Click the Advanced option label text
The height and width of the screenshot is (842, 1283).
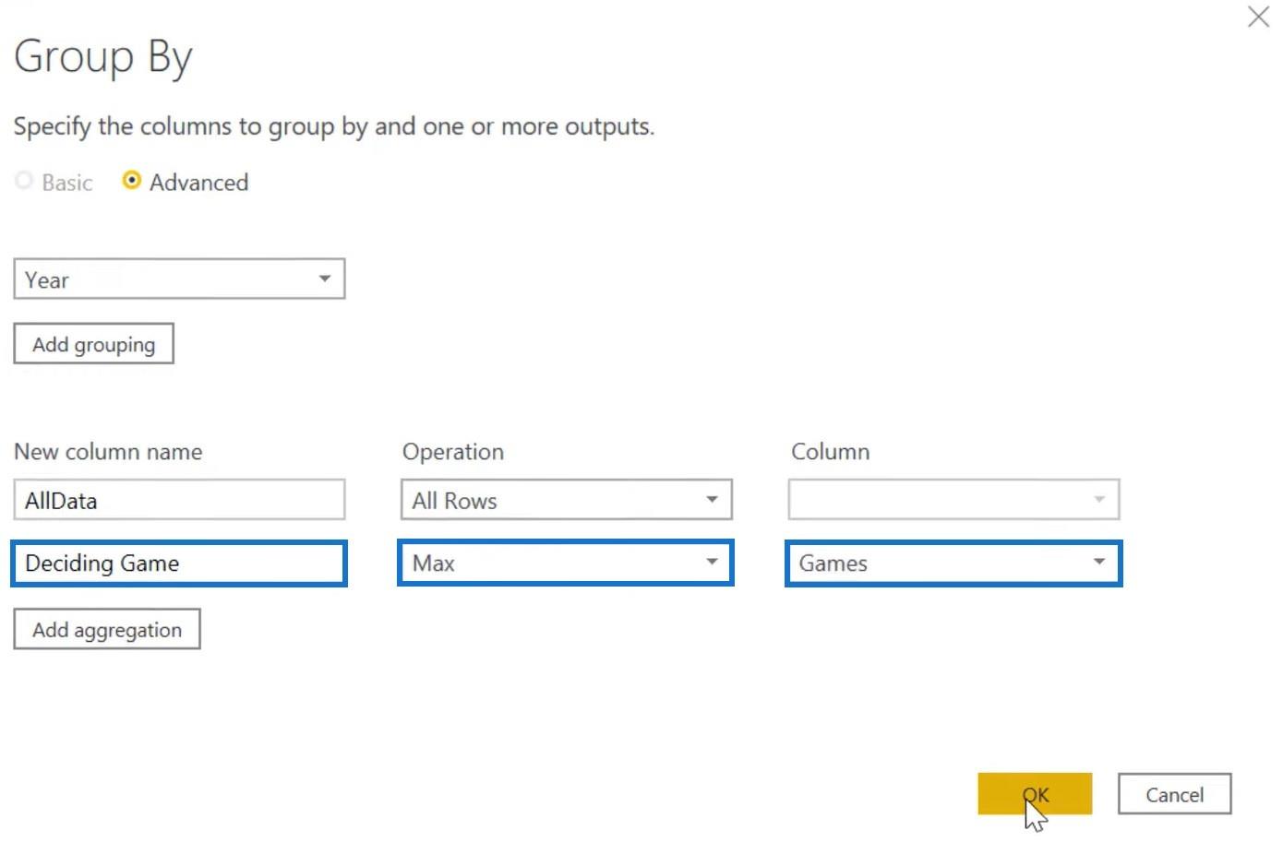(x=199, y=183)
